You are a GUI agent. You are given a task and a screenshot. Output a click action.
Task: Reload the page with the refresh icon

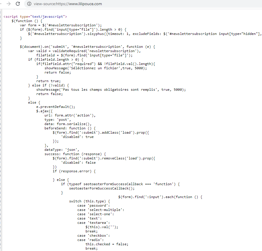pyautogui.click(x=18, y=4)
